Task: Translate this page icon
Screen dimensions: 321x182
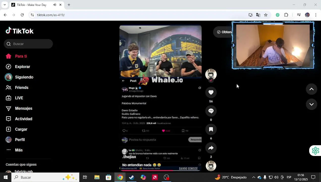Action: pyautogui.click(x=258, y=15)
